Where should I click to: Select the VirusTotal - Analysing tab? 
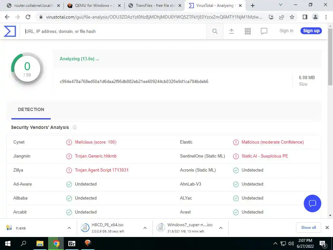click(215, 6)
